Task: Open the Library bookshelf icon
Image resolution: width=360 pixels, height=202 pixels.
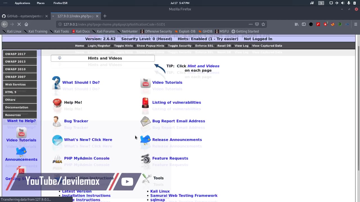Action: click(x=296, y=24)
